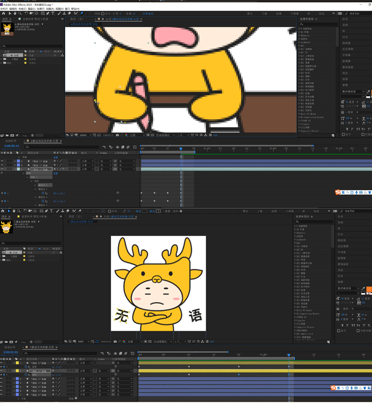Select the Puppet Pin tool in upper toolbar
This screenshot has height=403, width=372.
(x=81, y=13)
